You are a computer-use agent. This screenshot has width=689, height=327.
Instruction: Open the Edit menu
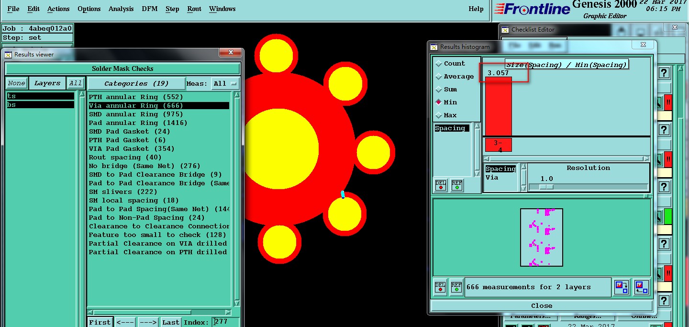(x=33, y=9)
